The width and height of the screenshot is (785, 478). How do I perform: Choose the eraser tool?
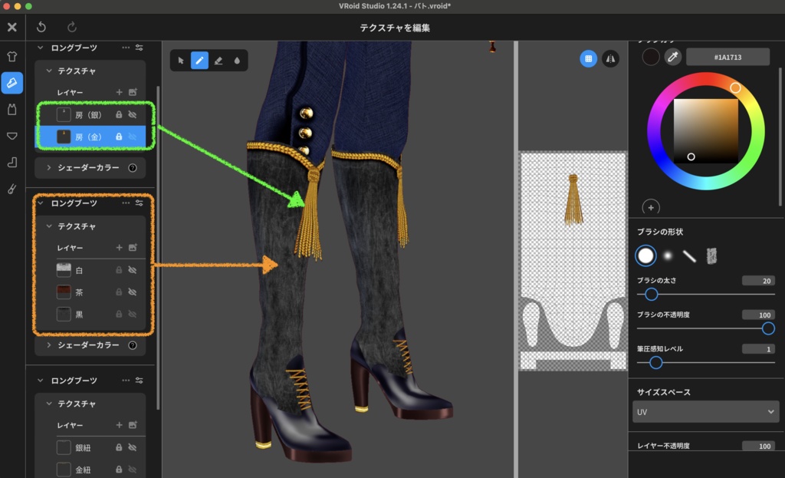[218, 61]
